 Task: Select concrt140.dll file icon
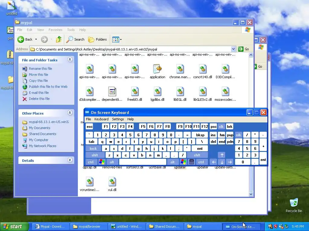tap(202, 69)
